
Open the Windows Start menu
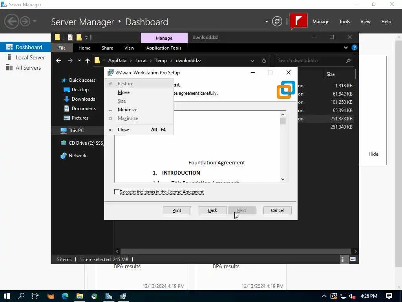click(7, 296)
